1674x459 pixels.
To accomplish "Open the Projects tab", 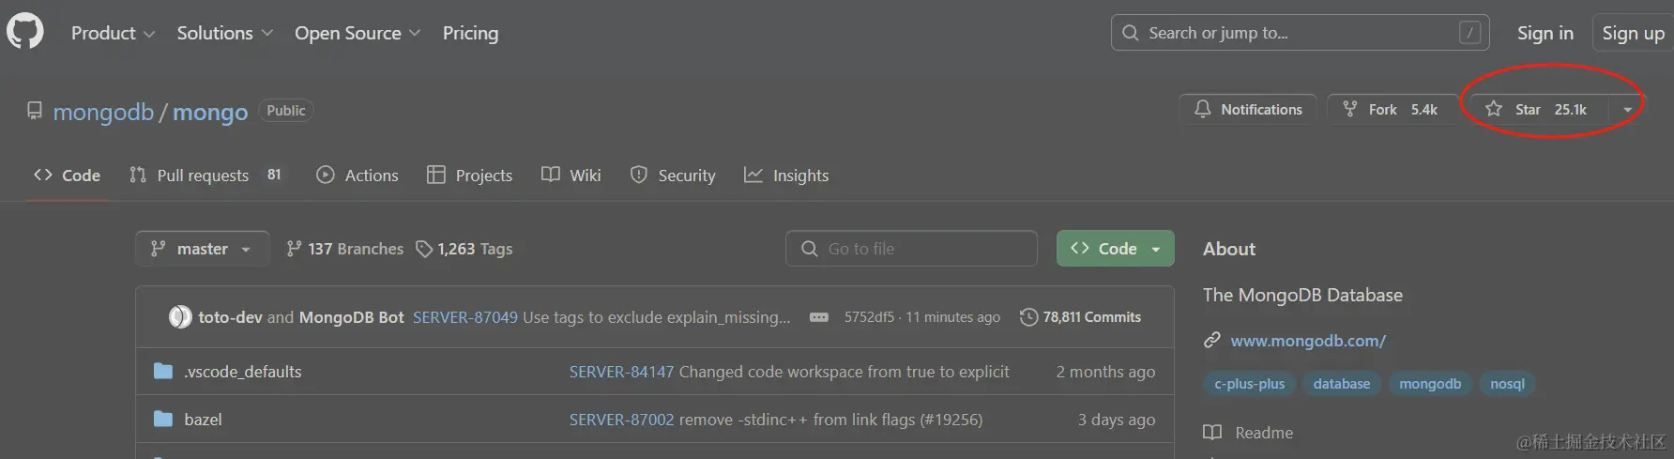I will [x=469, y=176].
